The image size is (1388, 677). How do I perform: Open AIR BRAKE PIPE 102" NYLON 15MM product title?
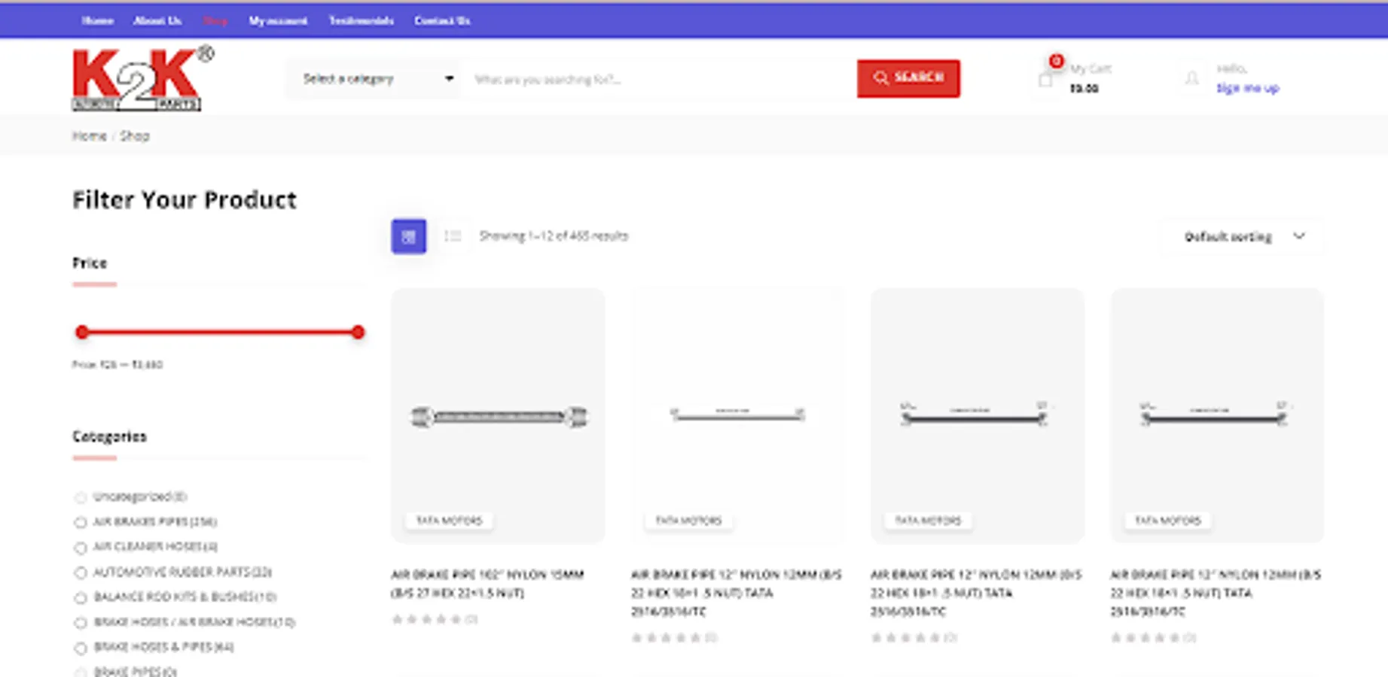[x=487, y=584]
